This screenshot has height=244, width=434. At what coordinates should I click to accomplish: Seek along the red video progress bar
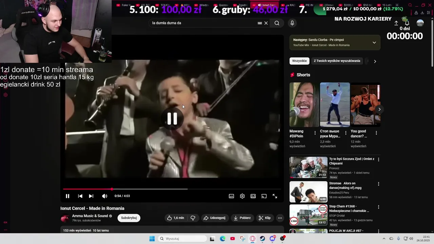[x=172, y=189]
